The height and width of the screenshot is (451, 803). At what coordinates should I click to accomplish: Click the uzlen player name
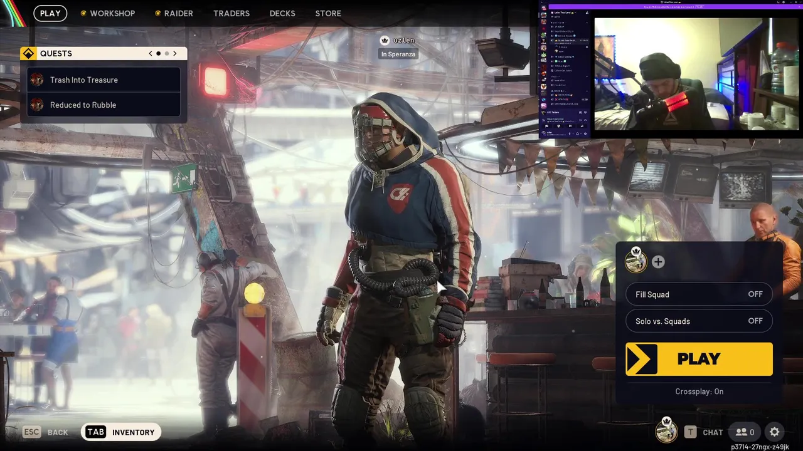click(x=404, y=40)
